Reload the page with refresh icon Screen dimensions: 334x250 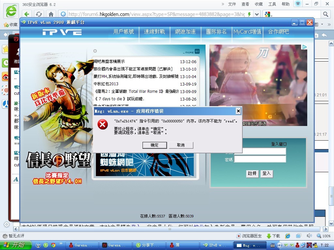pos(39,14)
